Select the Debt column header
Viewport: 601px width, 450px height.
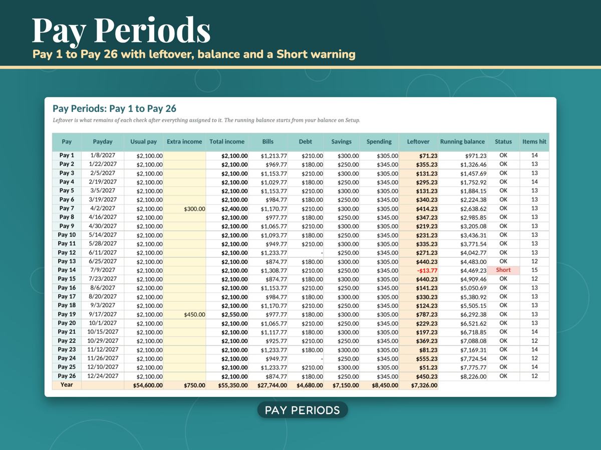(306, 141)
